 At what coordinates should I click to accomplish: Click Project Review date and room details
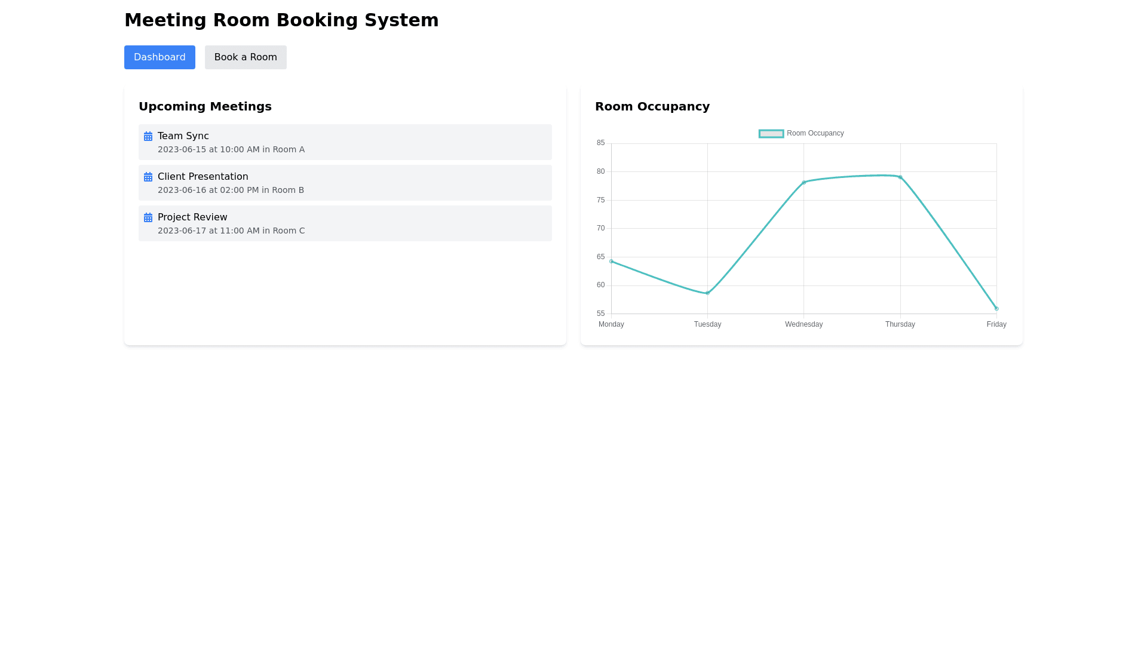pyautogui.click(x=231, y=231)
